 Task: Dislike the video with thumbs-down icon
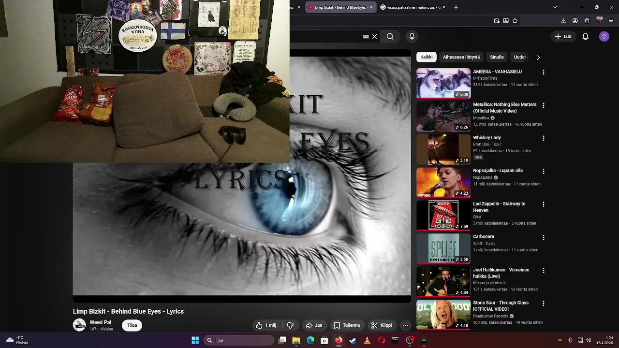point(290,325)
